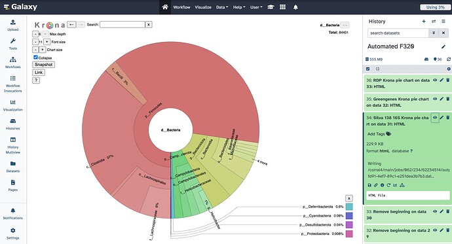Screen dimensions: 452x244
Task: Open the Upload panel icon
Action: (13, 22)
